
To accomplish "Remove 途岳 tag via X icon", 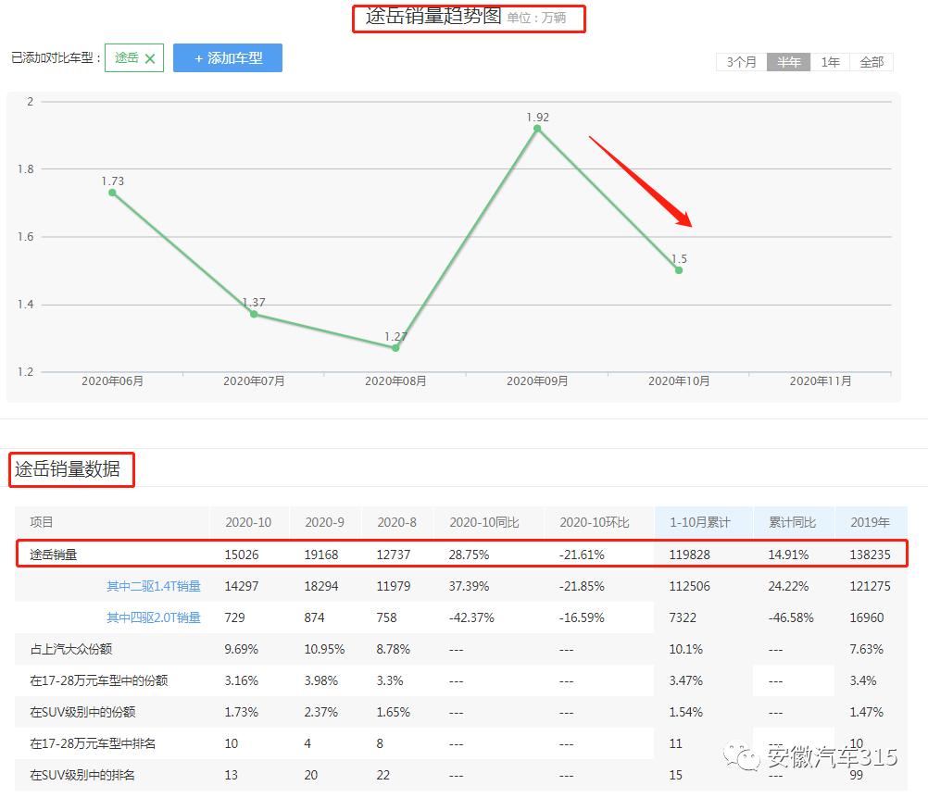I will pyautogui.click(x=150, y=58).
